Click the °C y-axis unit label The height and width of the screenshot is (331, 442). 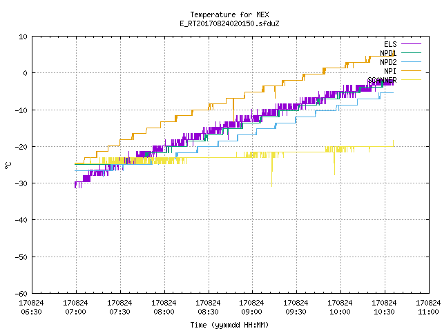coord(8,165)
